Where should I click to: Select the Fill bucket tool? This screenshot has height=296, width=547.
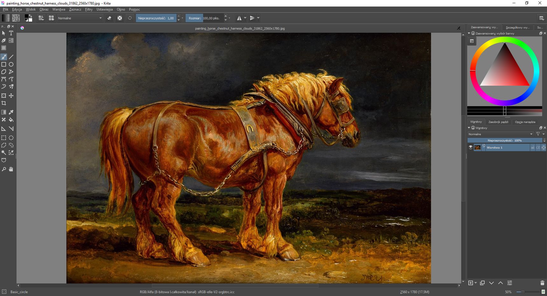pos(11,120)
